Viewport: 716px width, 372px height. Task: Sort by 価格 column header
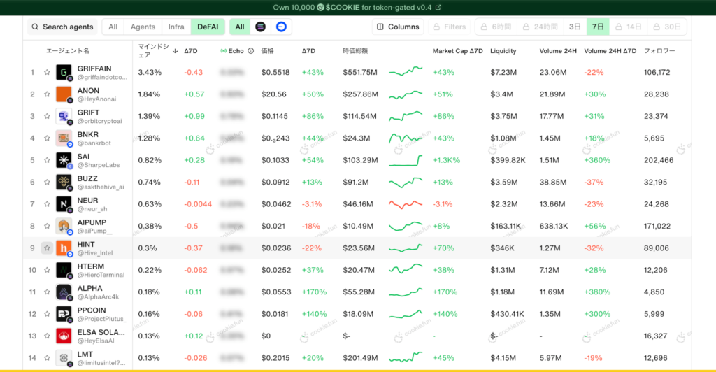[268, 51]
